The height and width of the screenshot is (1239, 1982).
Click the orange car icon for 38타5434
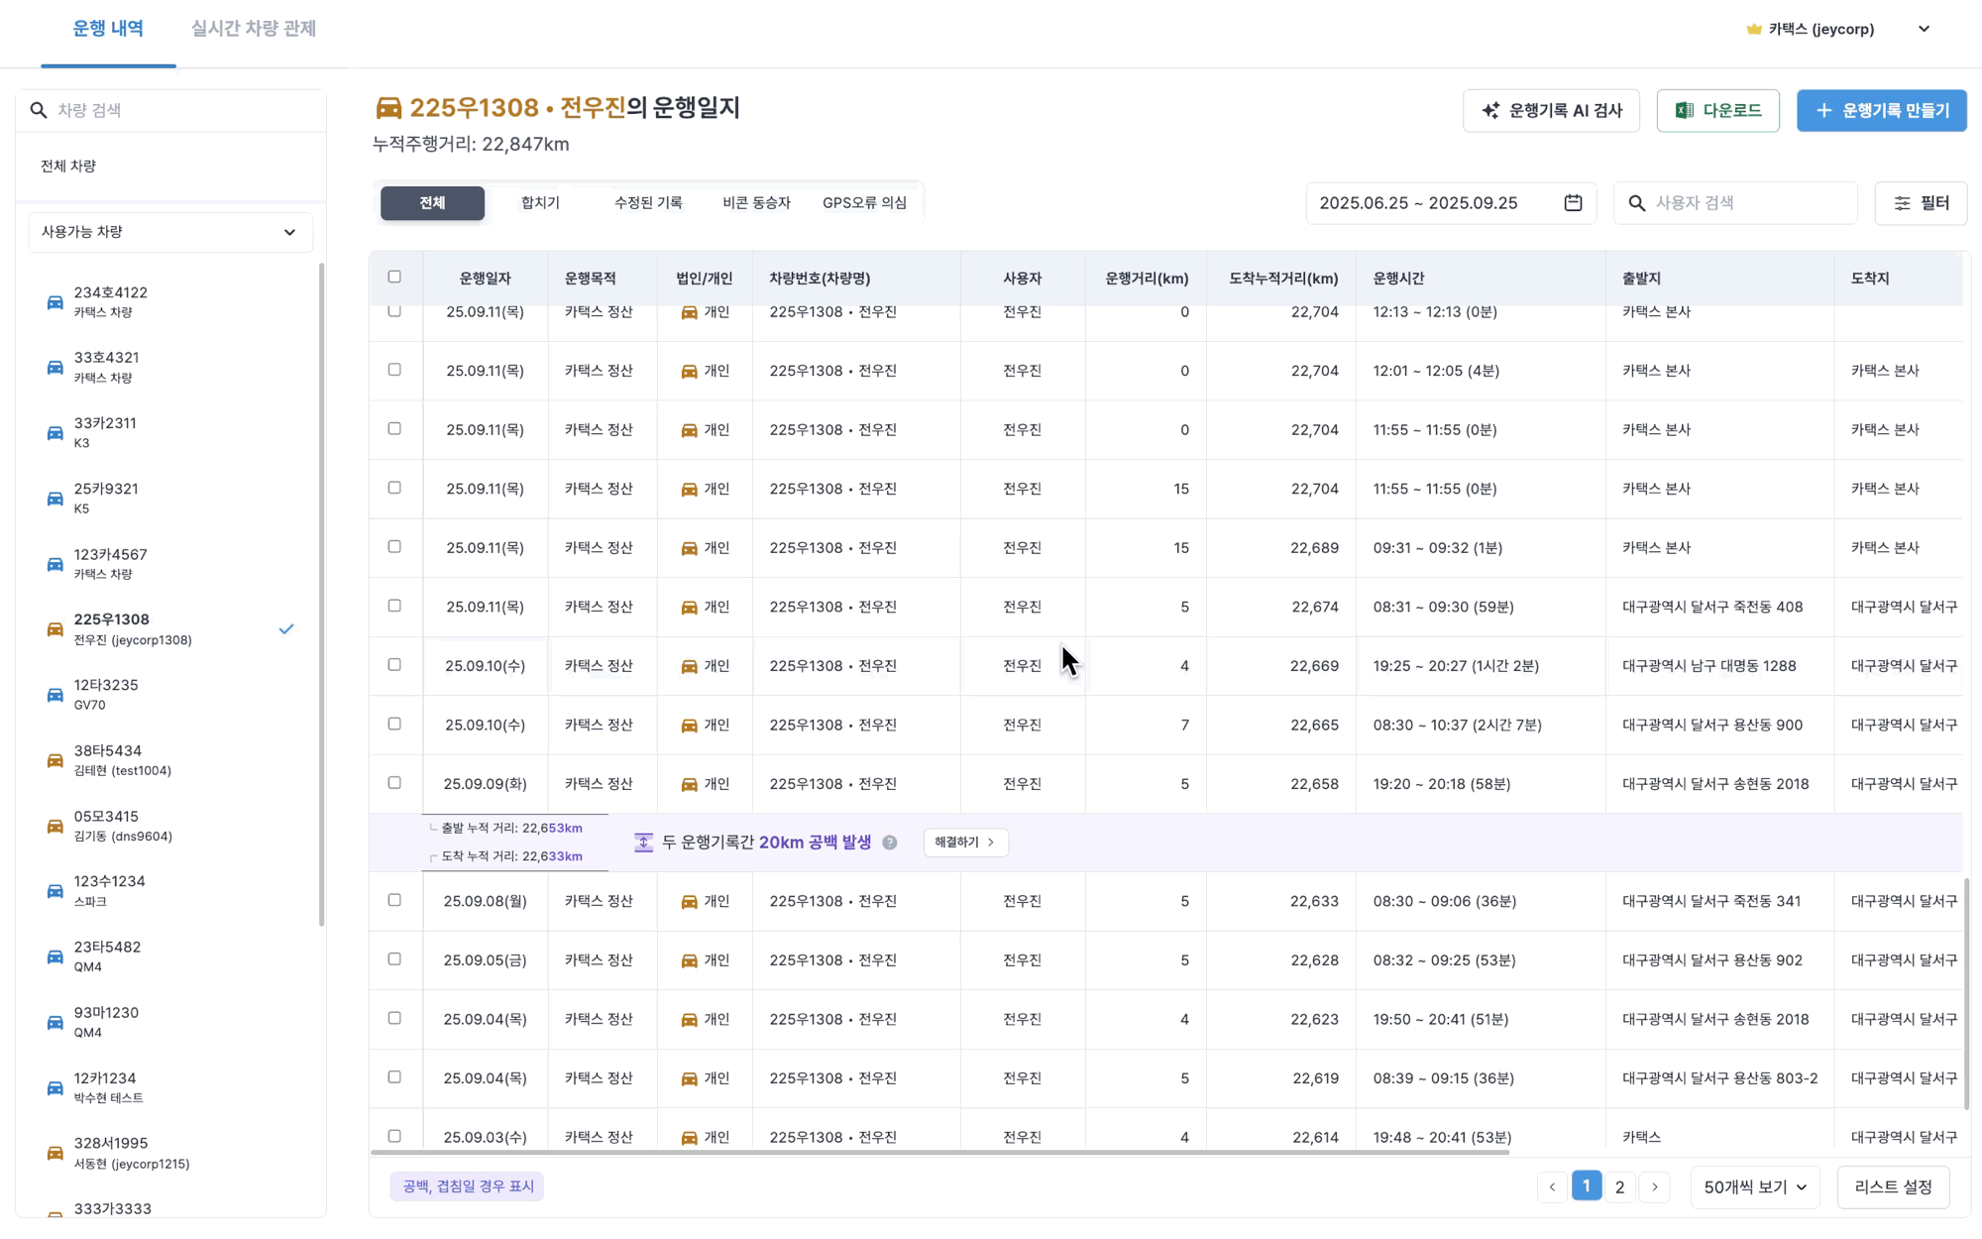[55, 760]
